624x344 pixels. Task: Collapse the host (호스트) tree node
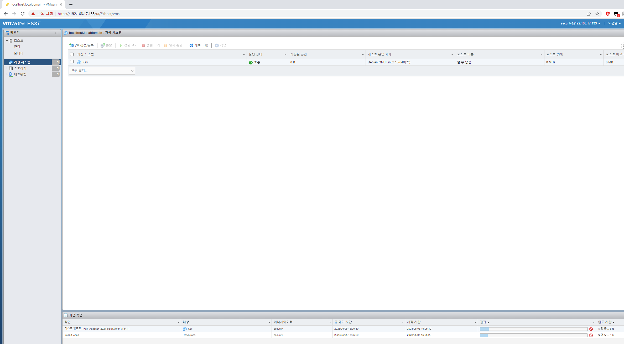[7, 41]
